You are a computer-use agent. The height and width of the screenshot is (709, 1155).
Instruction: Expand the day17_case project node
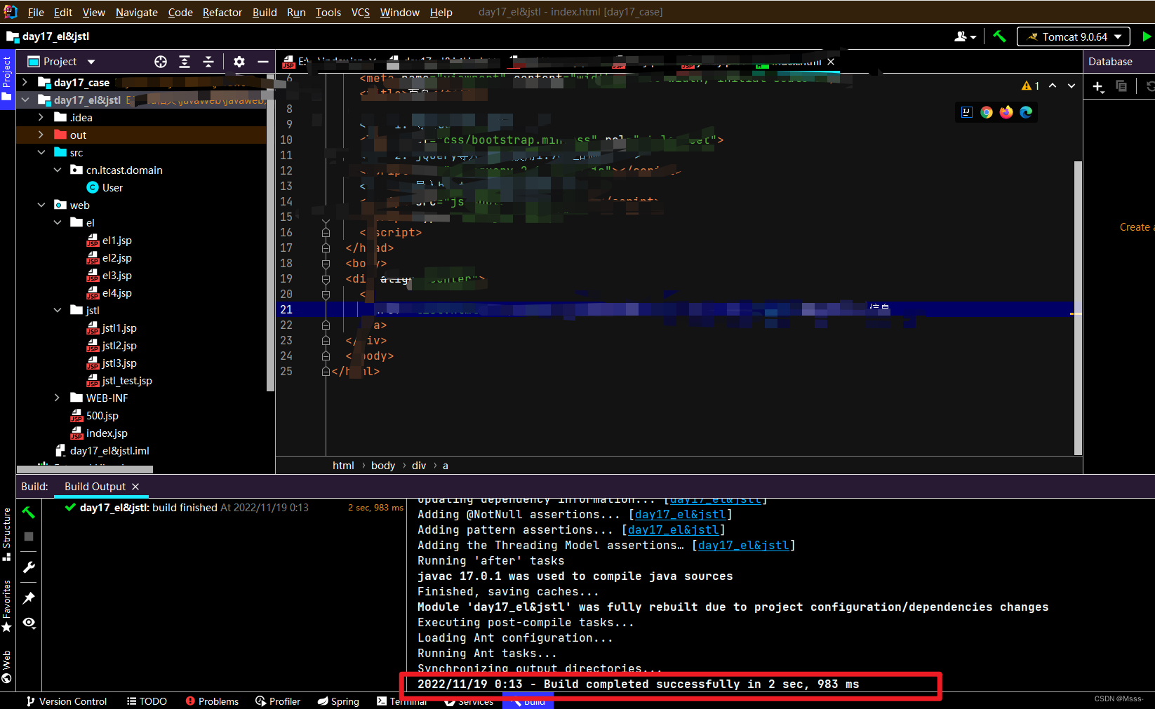click(x=25, y=82)
